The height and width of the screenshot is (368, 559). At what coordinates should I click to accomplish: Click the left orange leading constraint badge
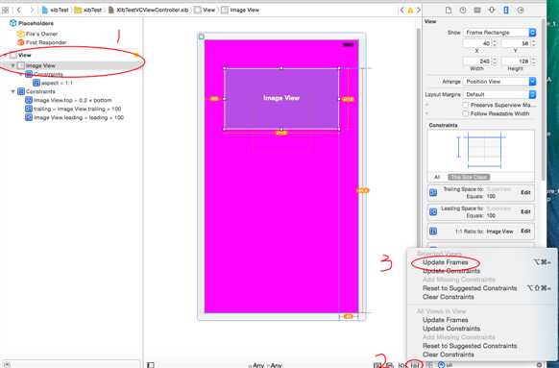point(214,99)
